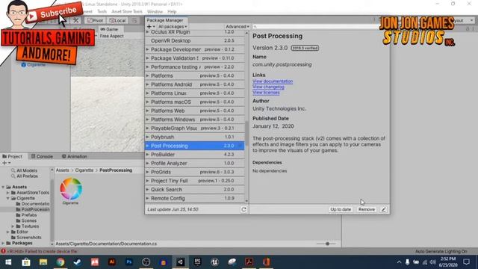Open View documentation link

coord(273,81)
